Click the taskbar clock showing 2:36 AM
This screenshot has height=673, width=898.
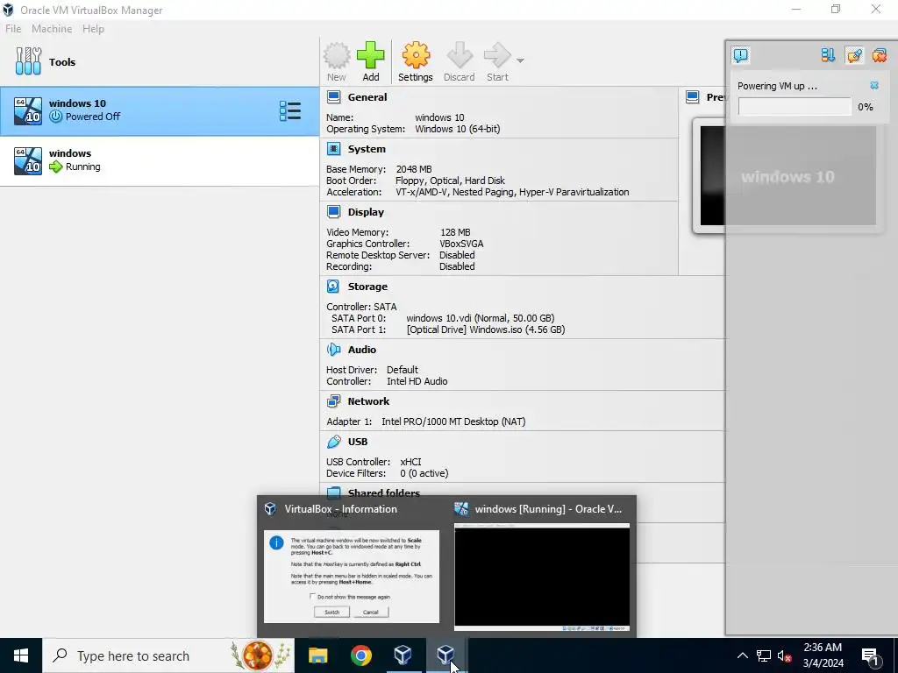point(823,655)
